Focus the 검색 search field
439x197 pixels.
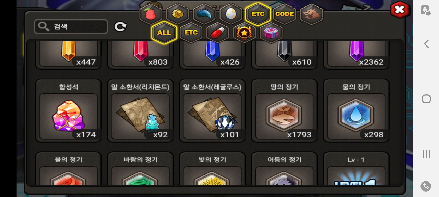click(x=71, y=27)
